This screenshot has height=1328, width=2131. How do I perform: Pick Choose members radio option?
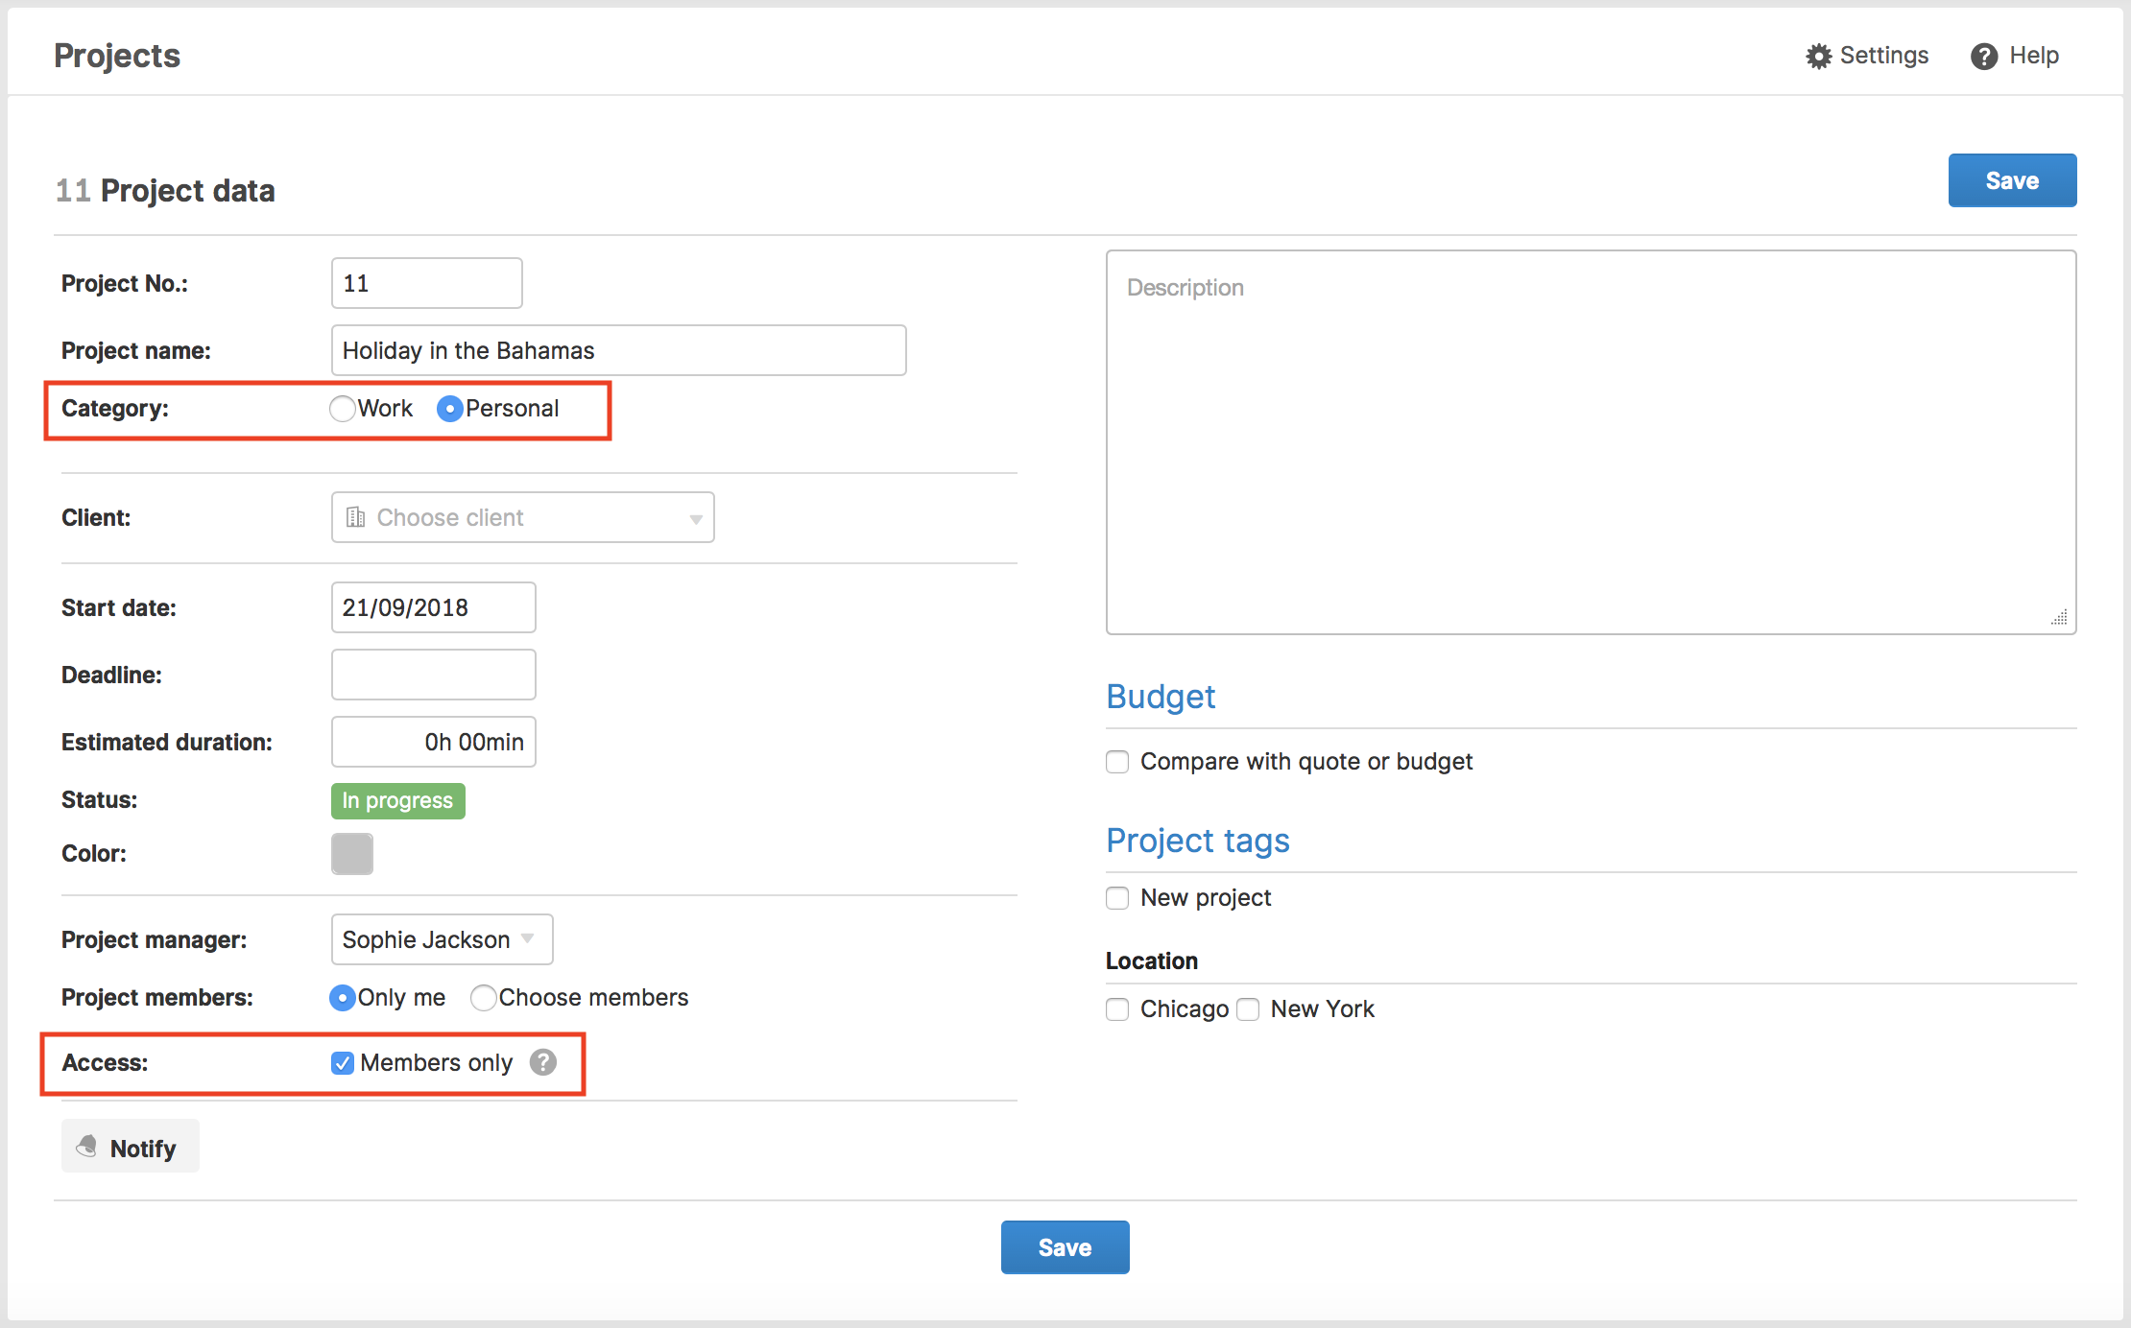484,998
